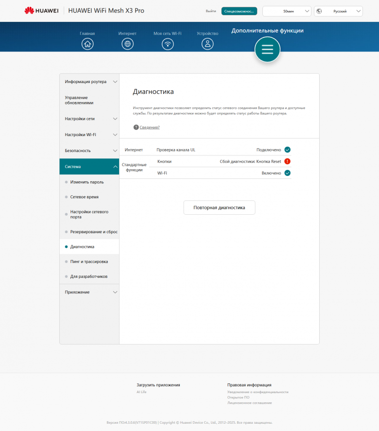Open the 50мин timeout dropdown

pos(287,11)
